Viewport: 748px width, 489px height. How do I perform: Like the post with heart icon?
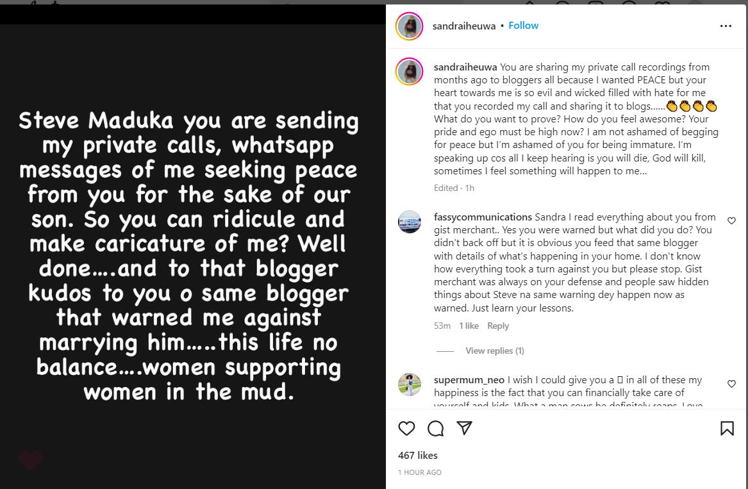406,428
